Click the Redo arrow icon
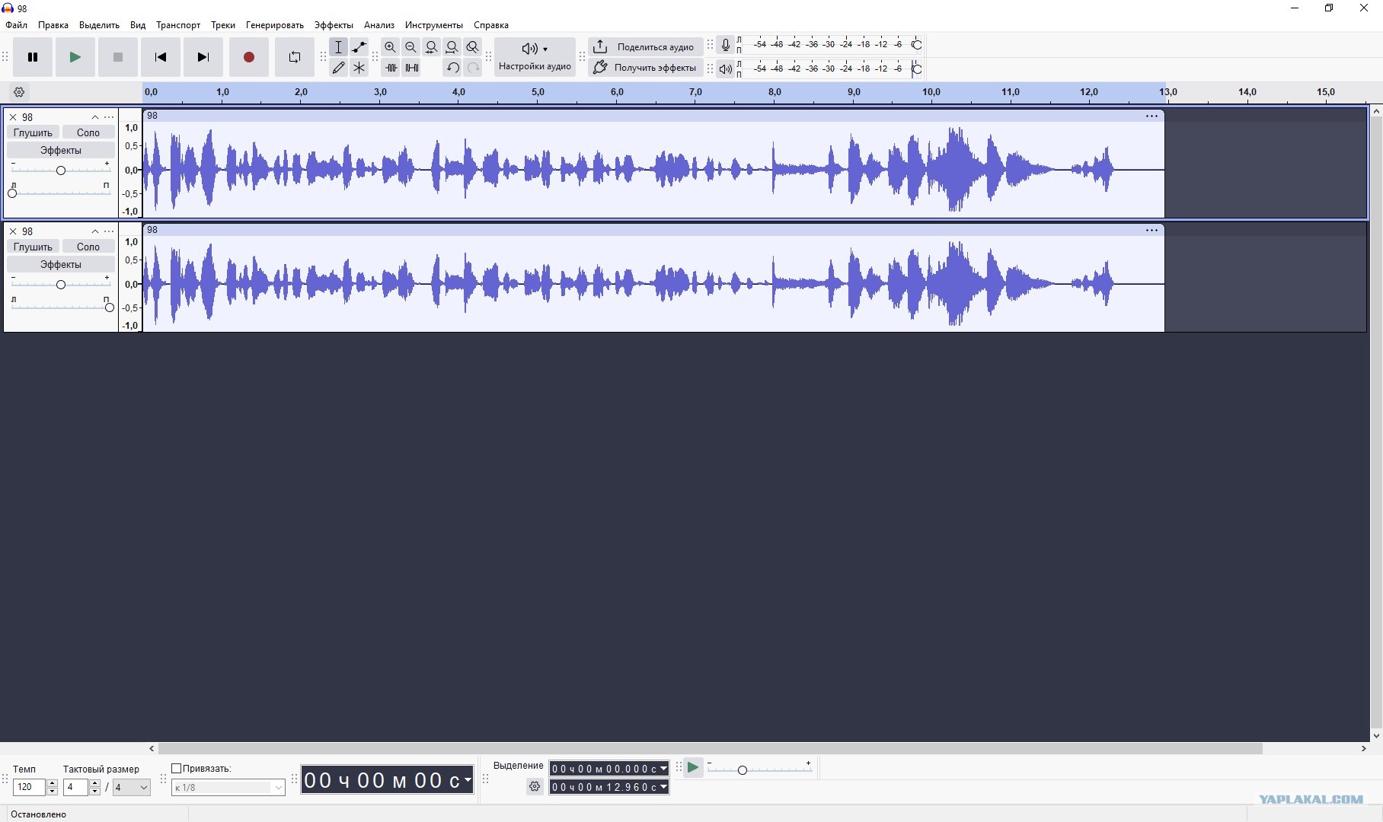 (473, 68)
